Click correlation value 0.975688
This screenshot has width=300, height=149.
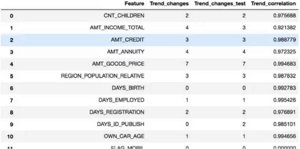[284, 16]
